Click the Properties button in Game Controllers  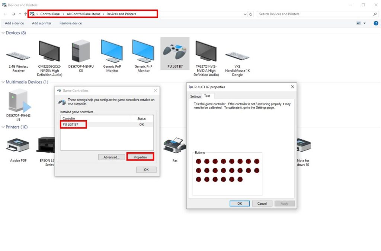pyautogui.click(x=140, y=157)
